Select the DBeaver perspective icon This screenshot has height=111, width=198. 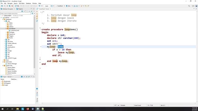click(196, 6)
